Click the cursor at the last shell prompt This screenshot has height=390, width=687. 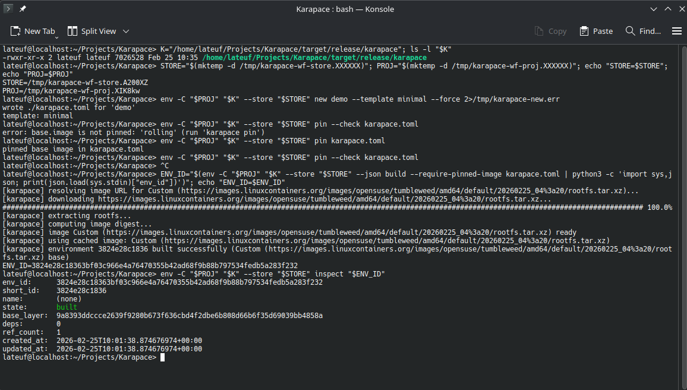162,357
